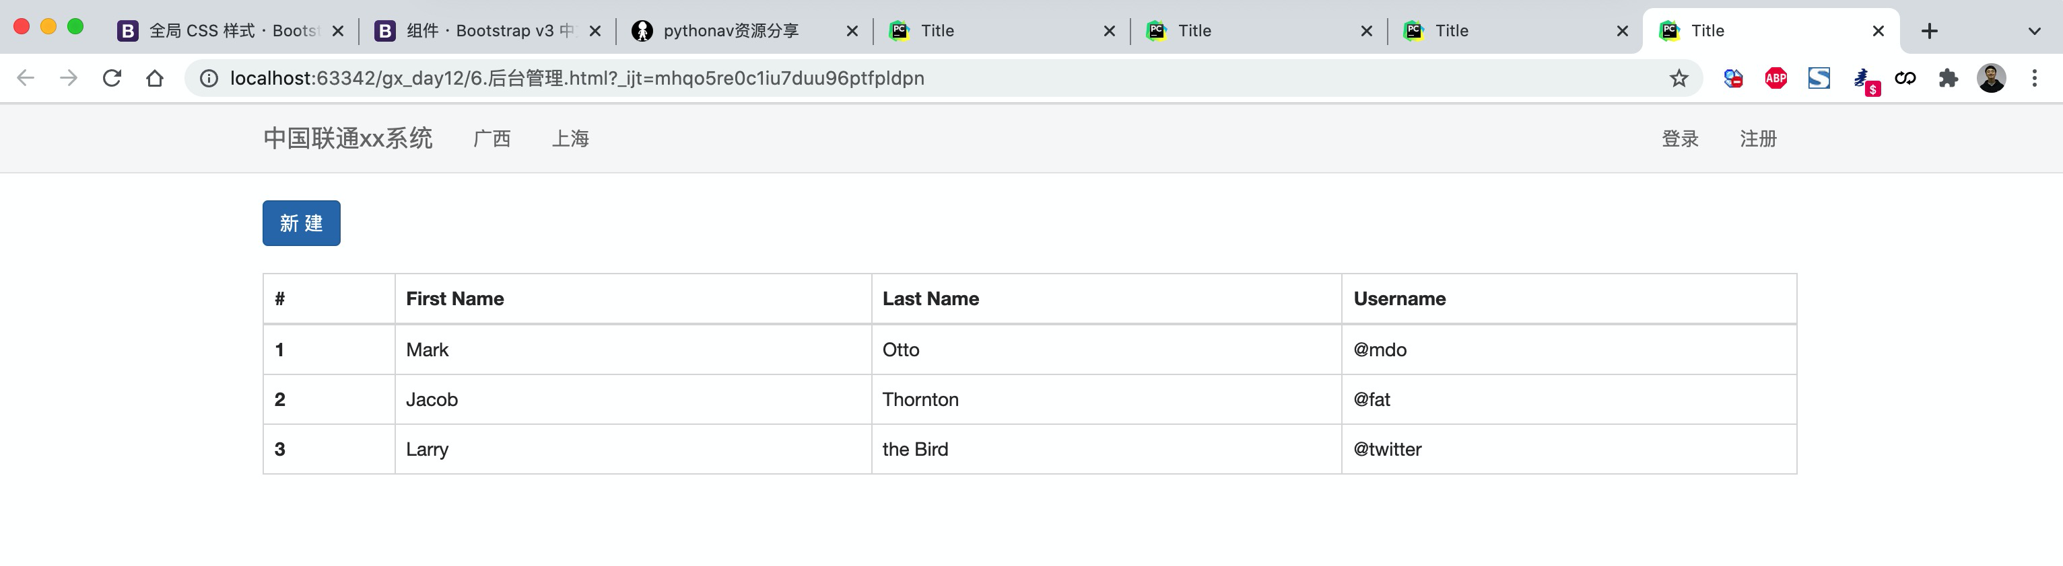Open the Chrome three-dot menu
The image size is (2063, 566).
[2034, 77]
